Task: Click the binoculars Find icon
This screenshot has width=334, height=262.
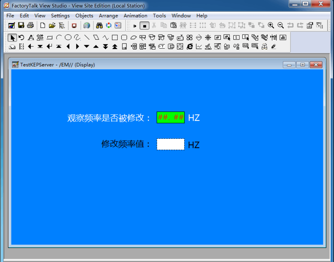Action: point(99,26)
